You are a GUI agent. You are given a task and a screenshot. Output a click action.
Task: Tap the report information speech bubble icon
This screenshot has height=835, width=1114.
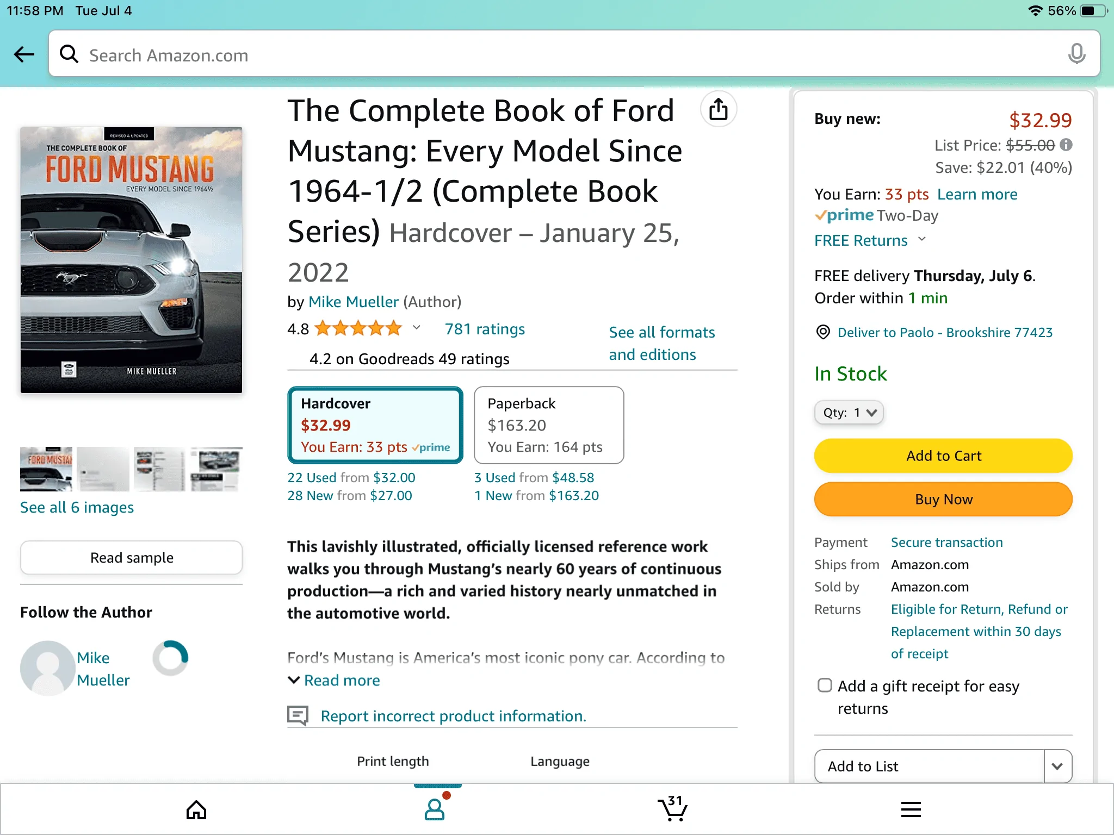point(298,715)
